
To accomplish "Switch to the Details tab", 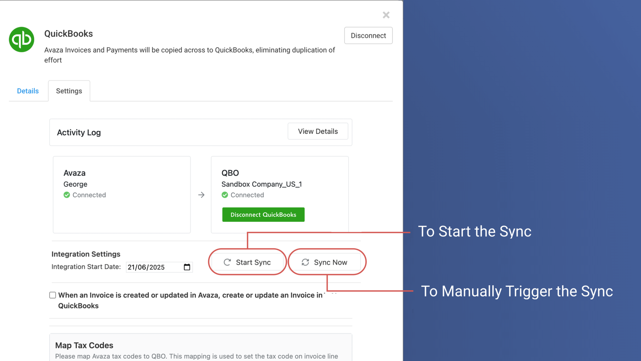I will (28, 91).
